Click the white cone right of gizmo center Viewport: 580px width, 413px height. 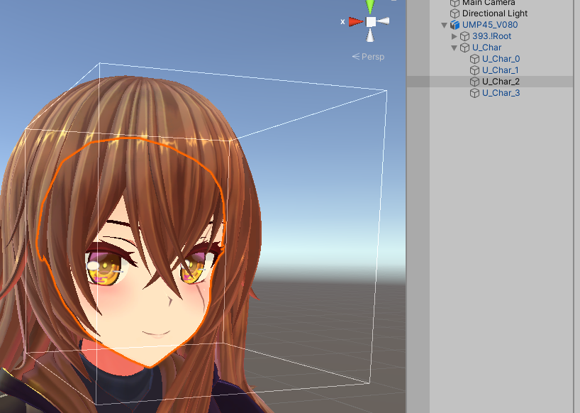(384, 21)
